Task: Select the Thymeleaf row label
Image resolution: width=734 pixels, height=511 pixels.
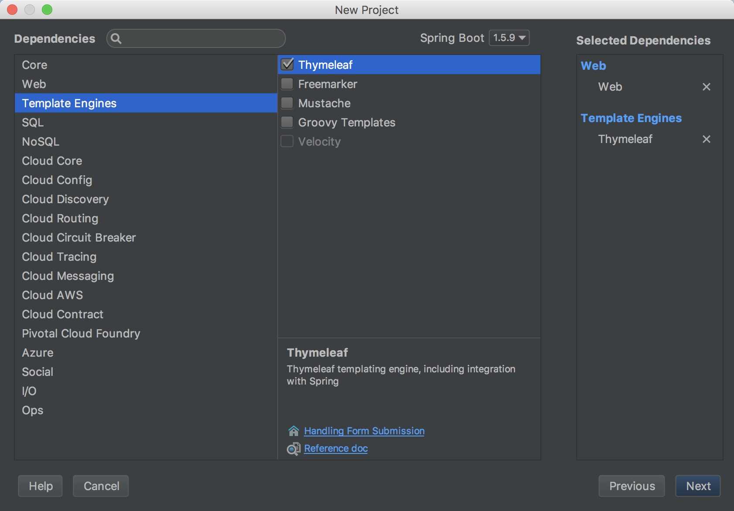Action: point(325,65)
